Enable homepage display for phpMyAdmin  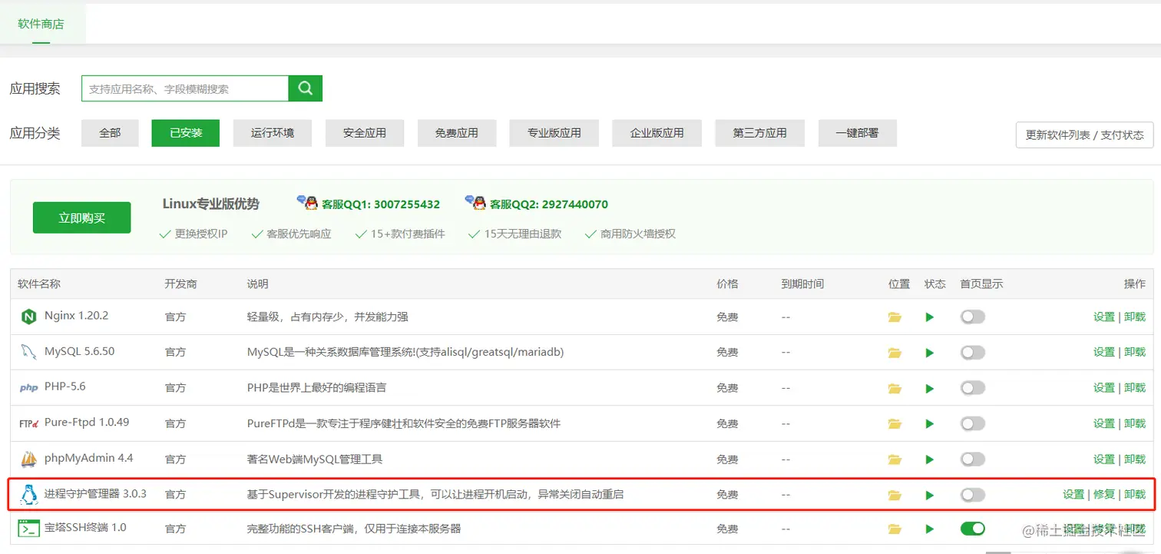point(973,459)
